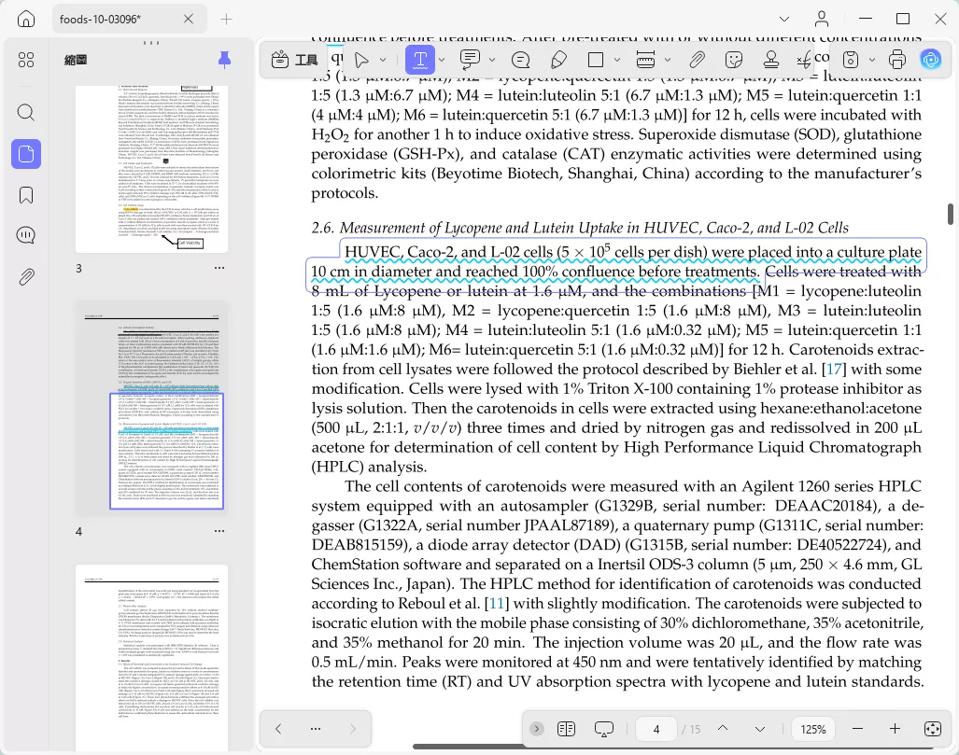
Task: Open the search panel in left sidebar
Action: [26, 113]
